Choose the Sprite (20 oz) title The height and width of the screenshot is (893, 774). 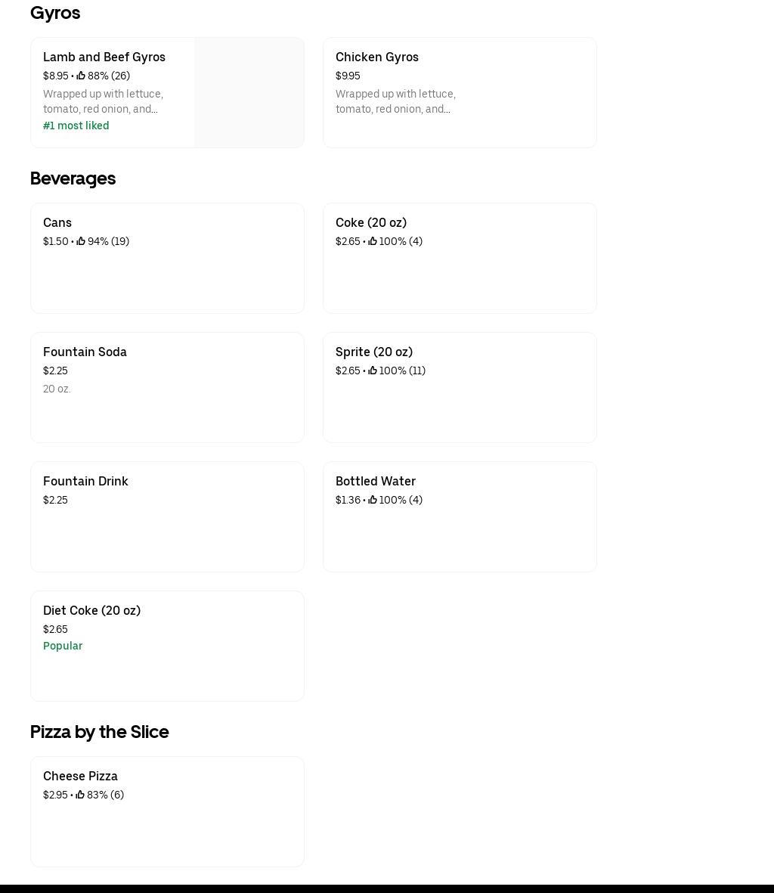[374, 352]
